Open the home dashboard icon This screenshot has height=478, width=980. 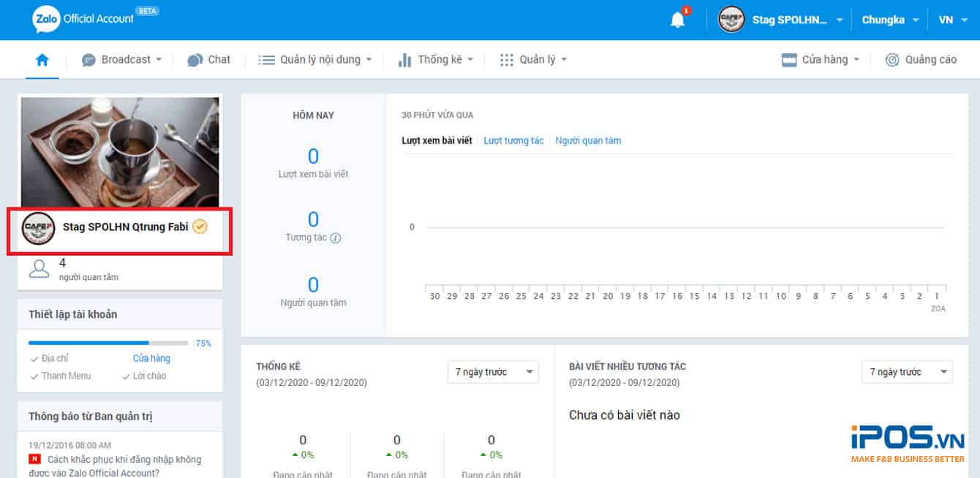coord(42,59)
